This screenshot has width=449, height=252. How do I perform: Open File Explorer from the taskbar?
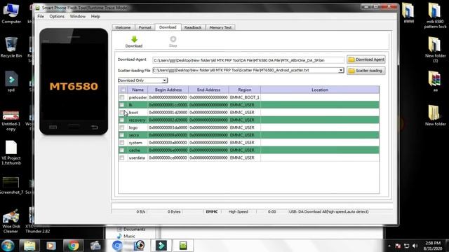29,246
